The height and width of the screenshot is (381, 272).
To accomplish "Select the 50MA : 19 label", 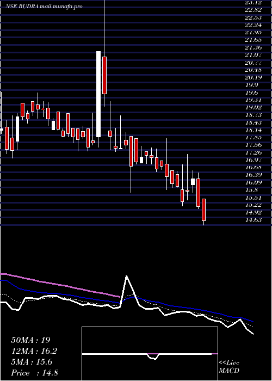I will (x=30, y=340).
